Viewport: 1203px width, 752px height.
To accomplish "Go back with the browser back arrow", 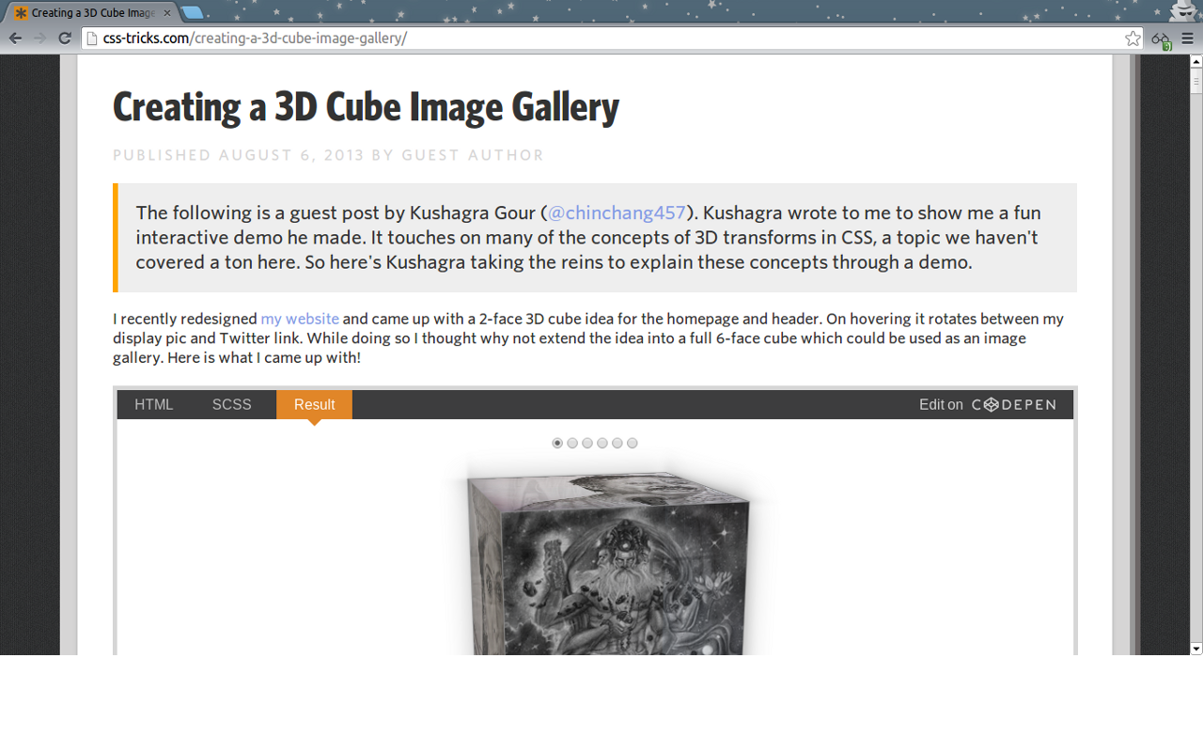I will (x=15, y=39).
